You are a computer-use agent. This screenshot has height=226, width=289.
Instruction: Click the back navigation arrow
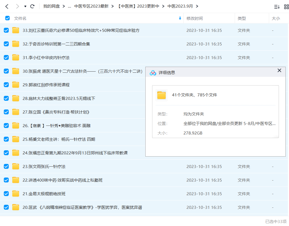[7, 6]
